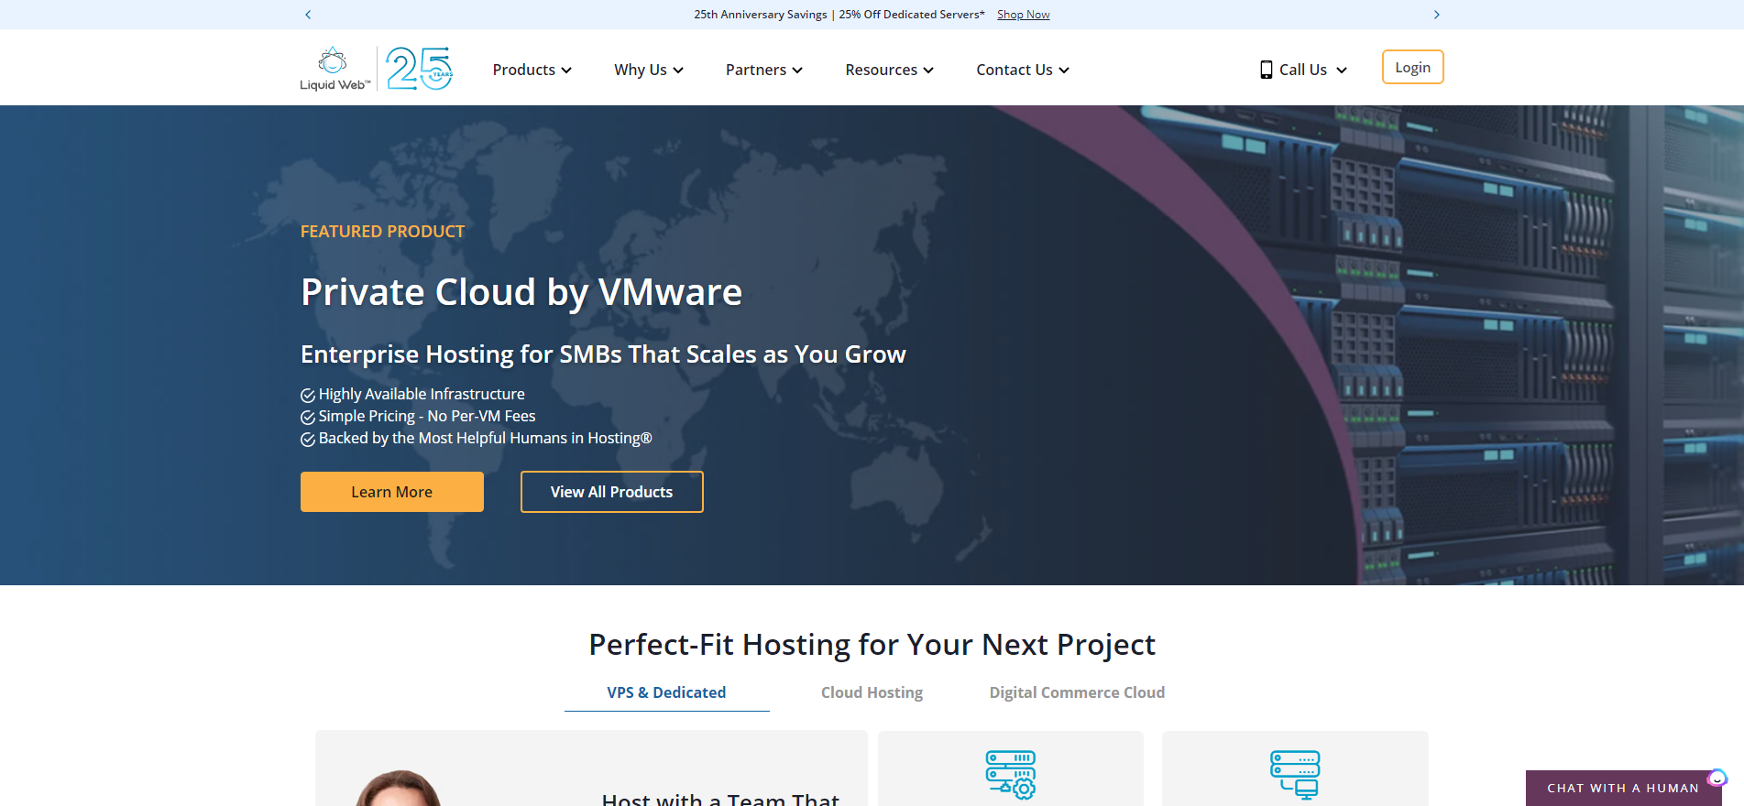Open Chat With A Human widget
This screenshot has width=1744, height=806.
[1623, 788]
